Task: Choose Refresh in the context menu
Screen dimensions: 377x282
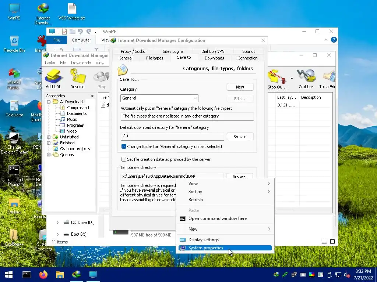Action: (225, 200)
